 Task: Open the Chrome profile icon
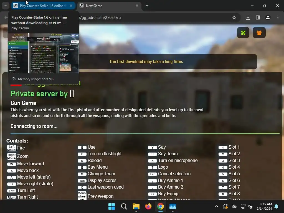pos(268,17)
